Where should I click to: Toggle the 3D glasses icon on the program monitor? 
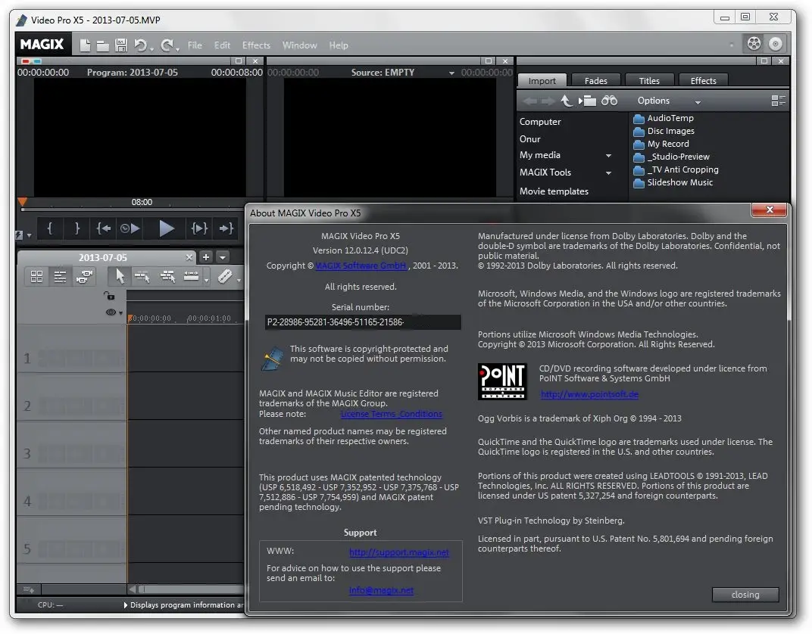pos(30,61)
